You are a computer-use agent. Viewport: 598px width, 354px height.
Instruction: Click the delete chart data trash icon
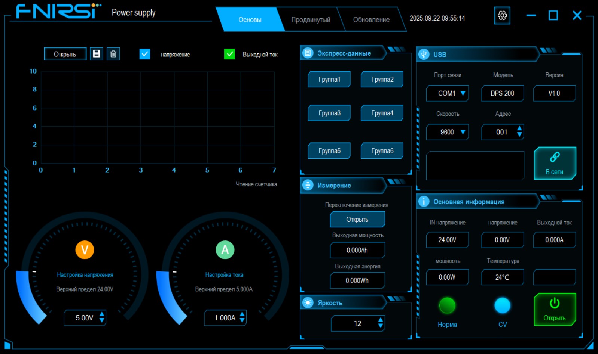point(113,54)
